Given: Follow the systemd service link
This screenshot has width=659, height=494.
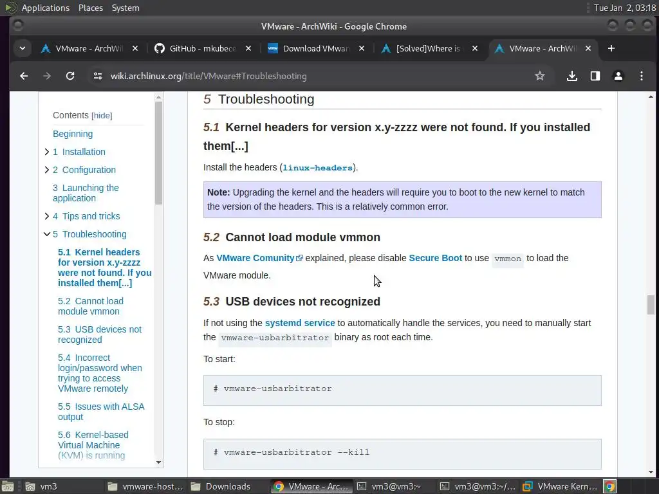Looking at the screenshot, I should (x=300, y=323).
